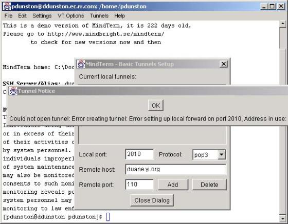Minimize the main MindTerm window

point(264,6)
